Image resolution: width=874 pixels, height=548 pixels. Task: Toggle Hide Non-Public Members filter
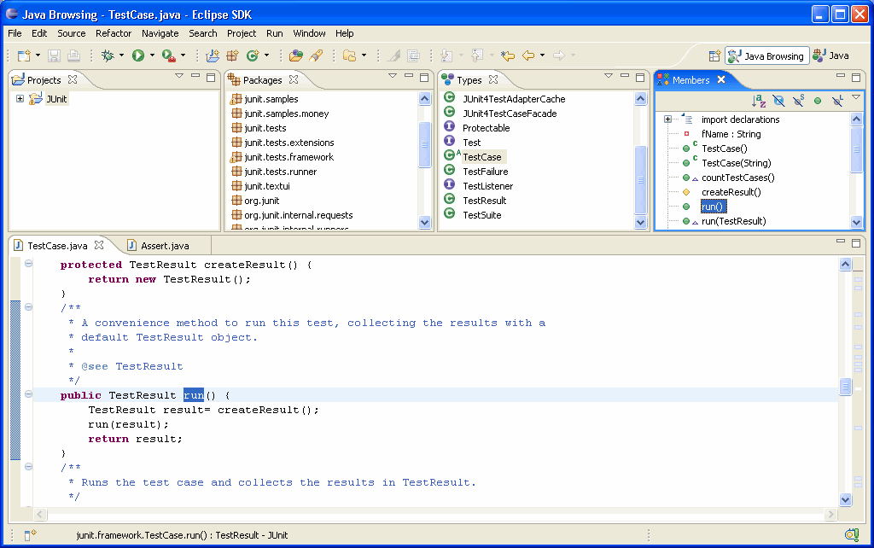coord(818,101)
